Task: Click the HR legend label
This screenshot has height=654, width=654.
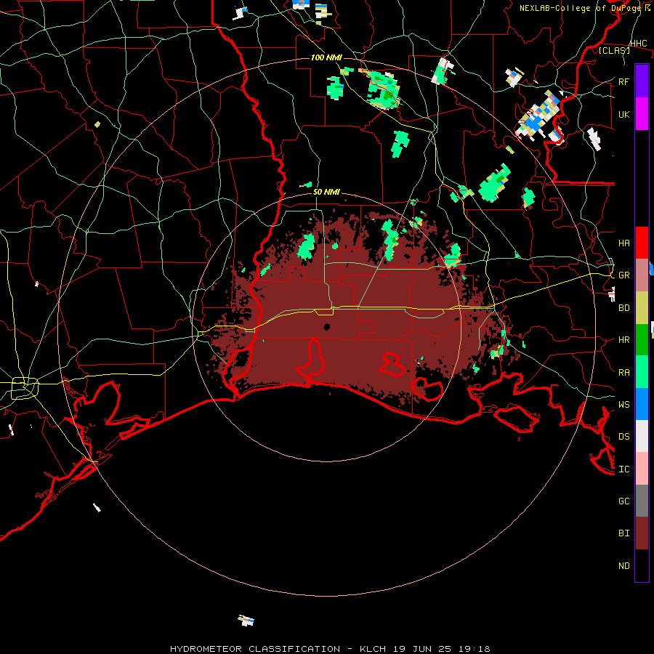Action: tap(623, 340)
